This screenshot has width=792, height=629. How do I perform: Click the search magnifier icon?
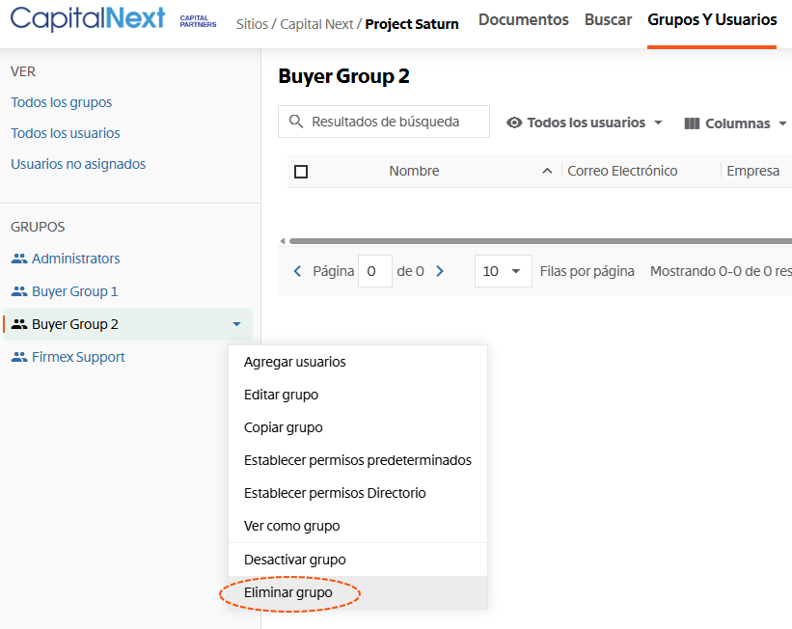[296, 122]
